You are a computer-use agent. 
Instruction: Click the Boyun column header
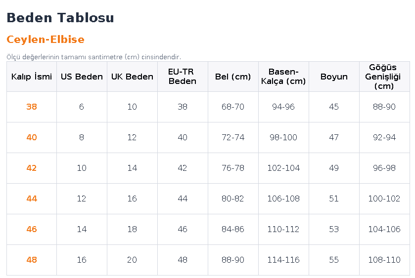click(334, 77)
